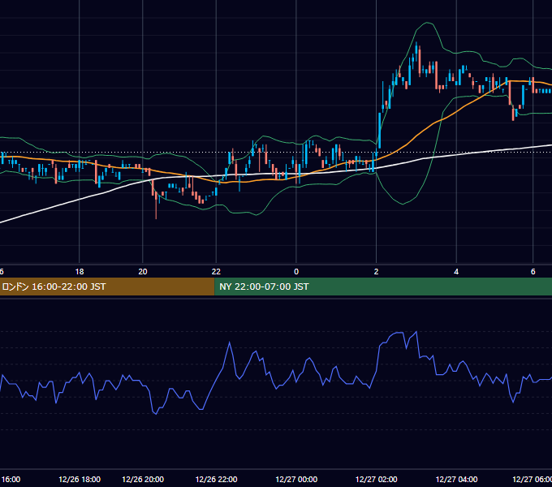This screenshot has height=487, width=552.
Task: Click hour label 4 on the price chart axis
Action: coord(456,272)
